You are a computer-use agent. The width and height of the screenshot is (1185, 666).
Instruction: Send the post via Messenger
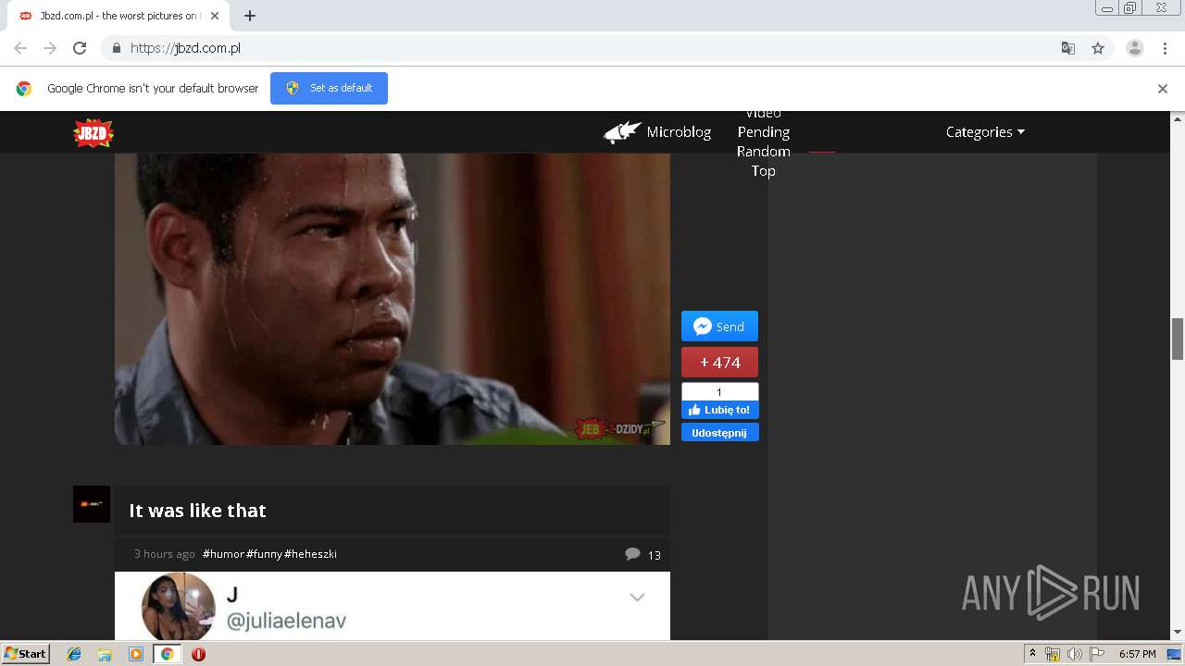point(719,327)
